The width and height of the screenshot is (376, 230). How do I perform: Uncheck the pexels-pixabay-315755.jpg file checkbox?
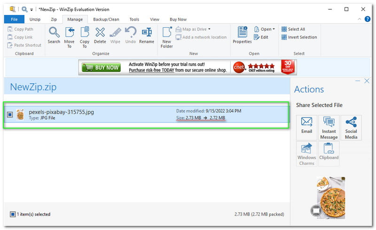pos(10,115)
